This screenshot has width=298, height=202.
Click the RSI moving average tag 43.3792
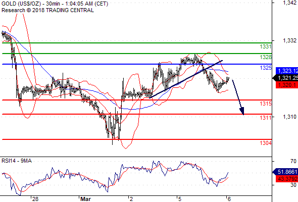pos(287,179)
